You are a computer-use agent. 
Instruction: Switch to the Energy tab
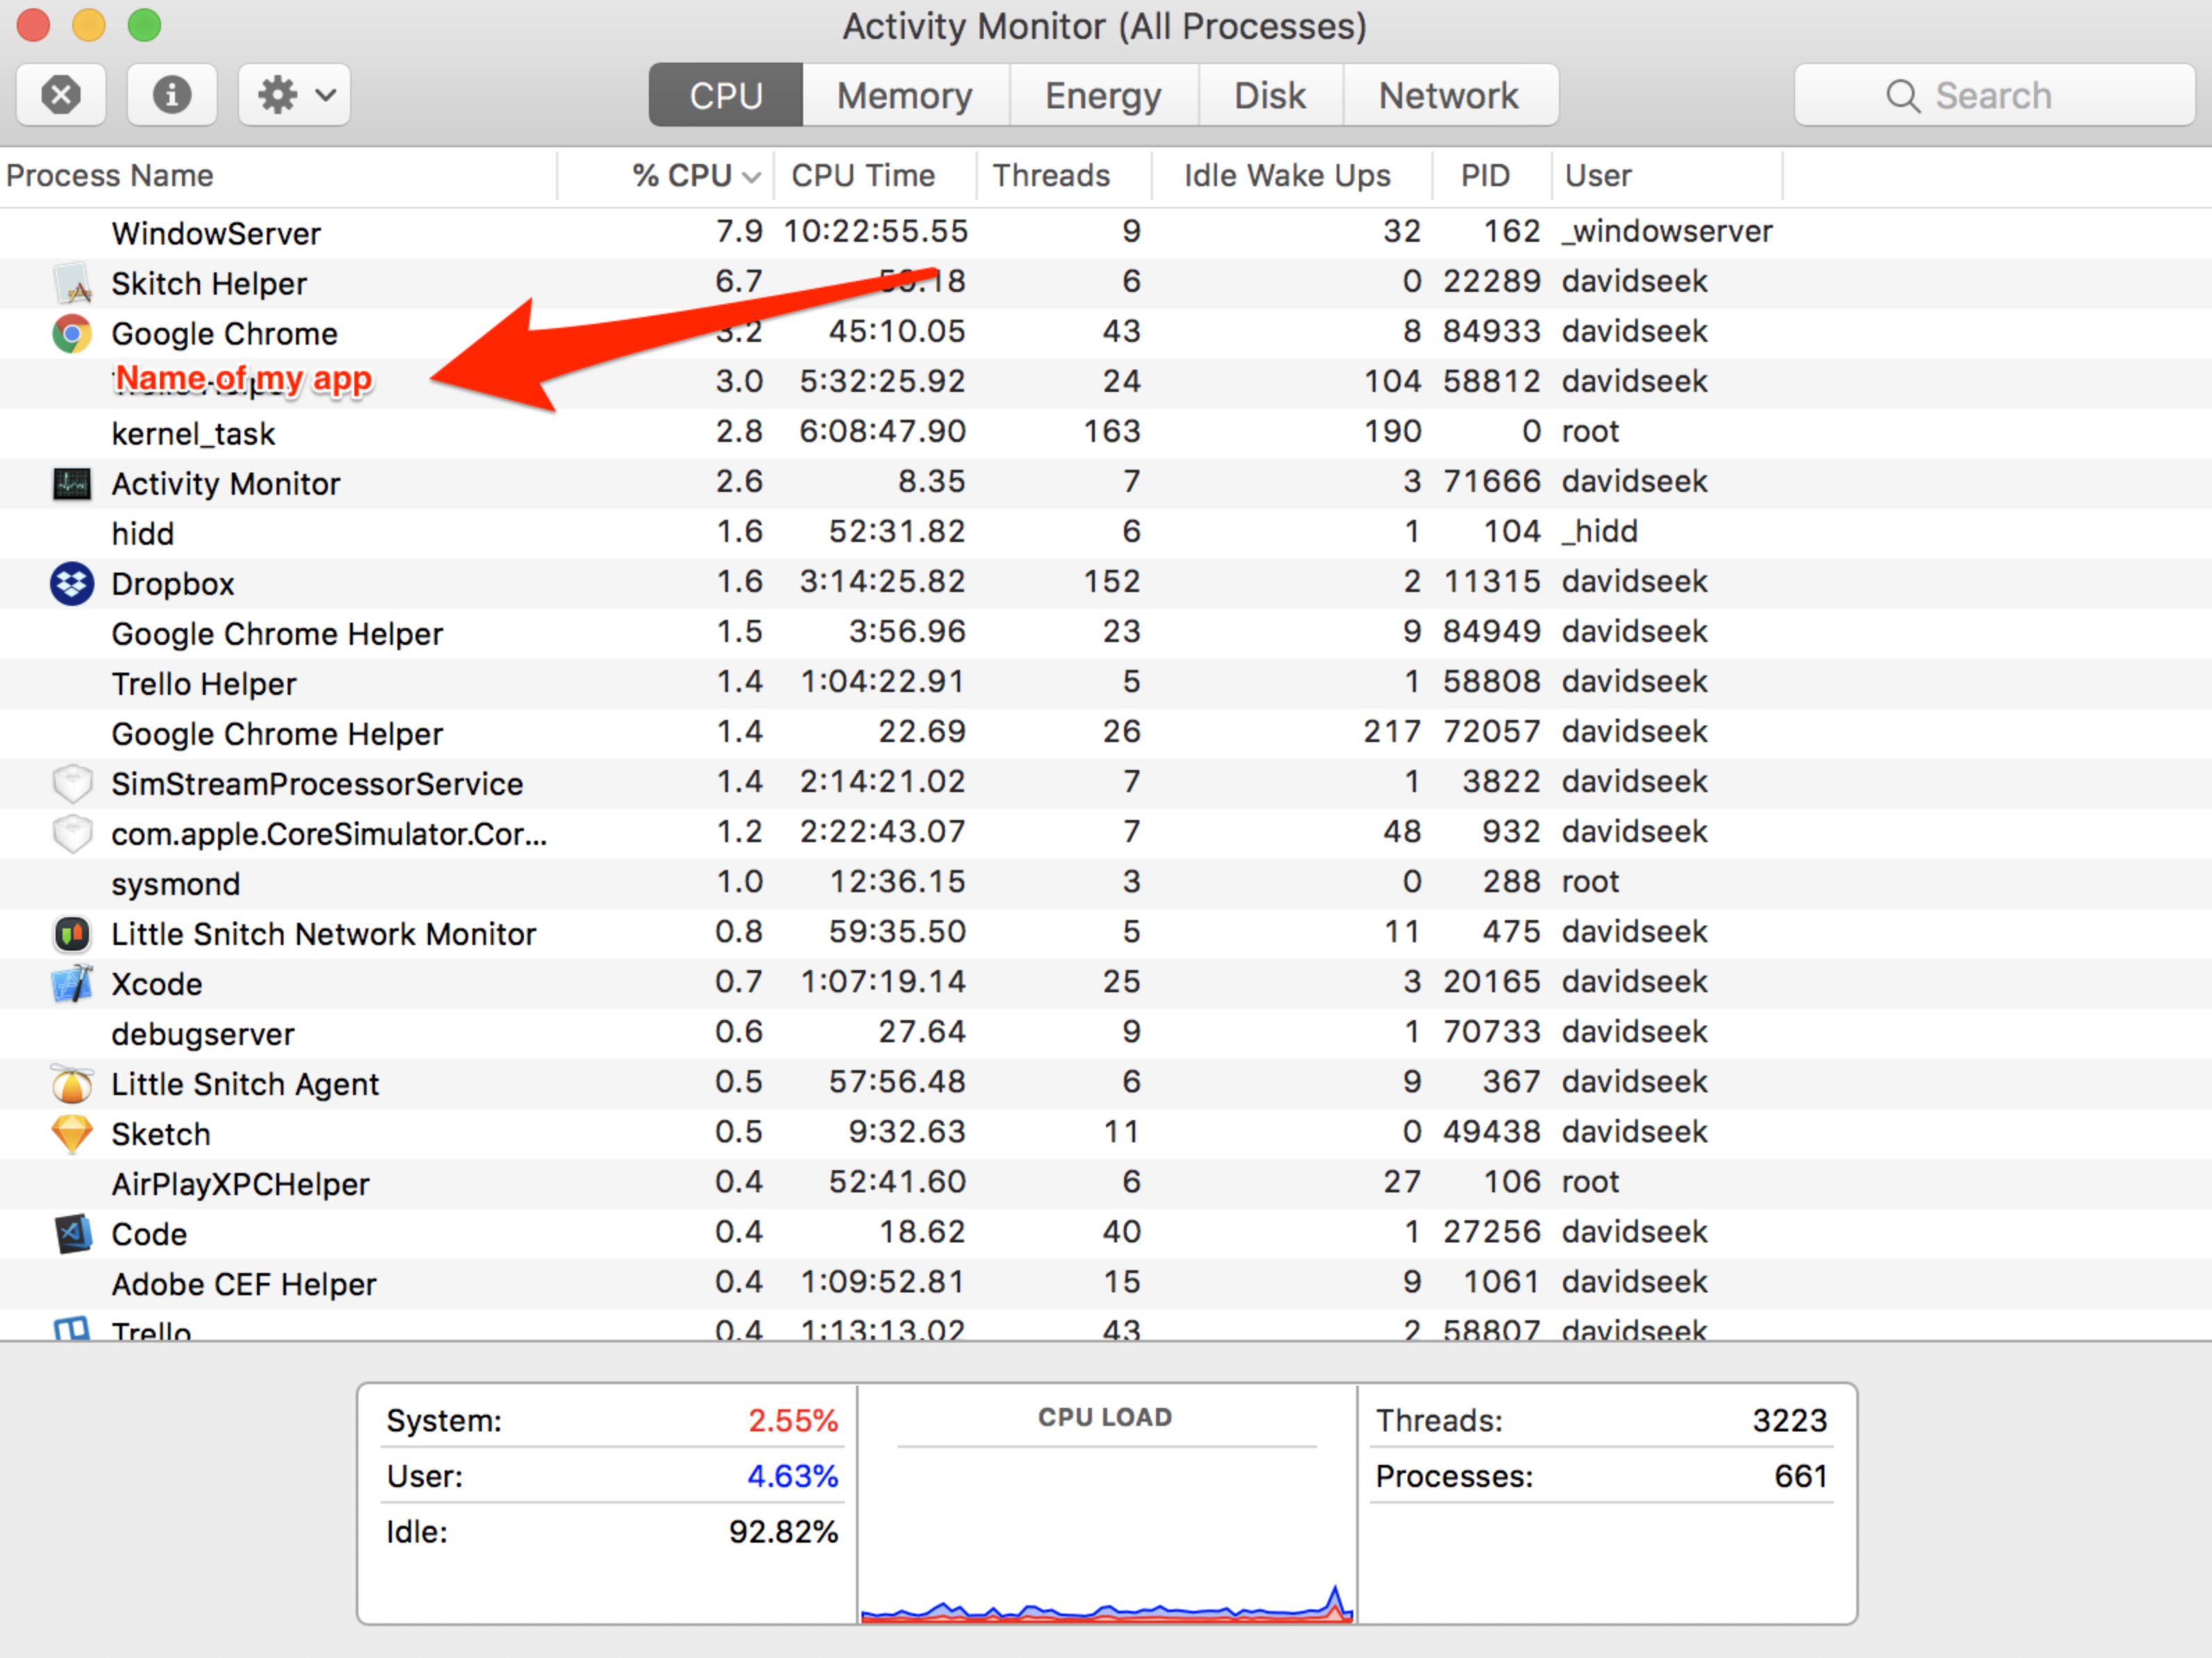click(x=1103, y=95)
